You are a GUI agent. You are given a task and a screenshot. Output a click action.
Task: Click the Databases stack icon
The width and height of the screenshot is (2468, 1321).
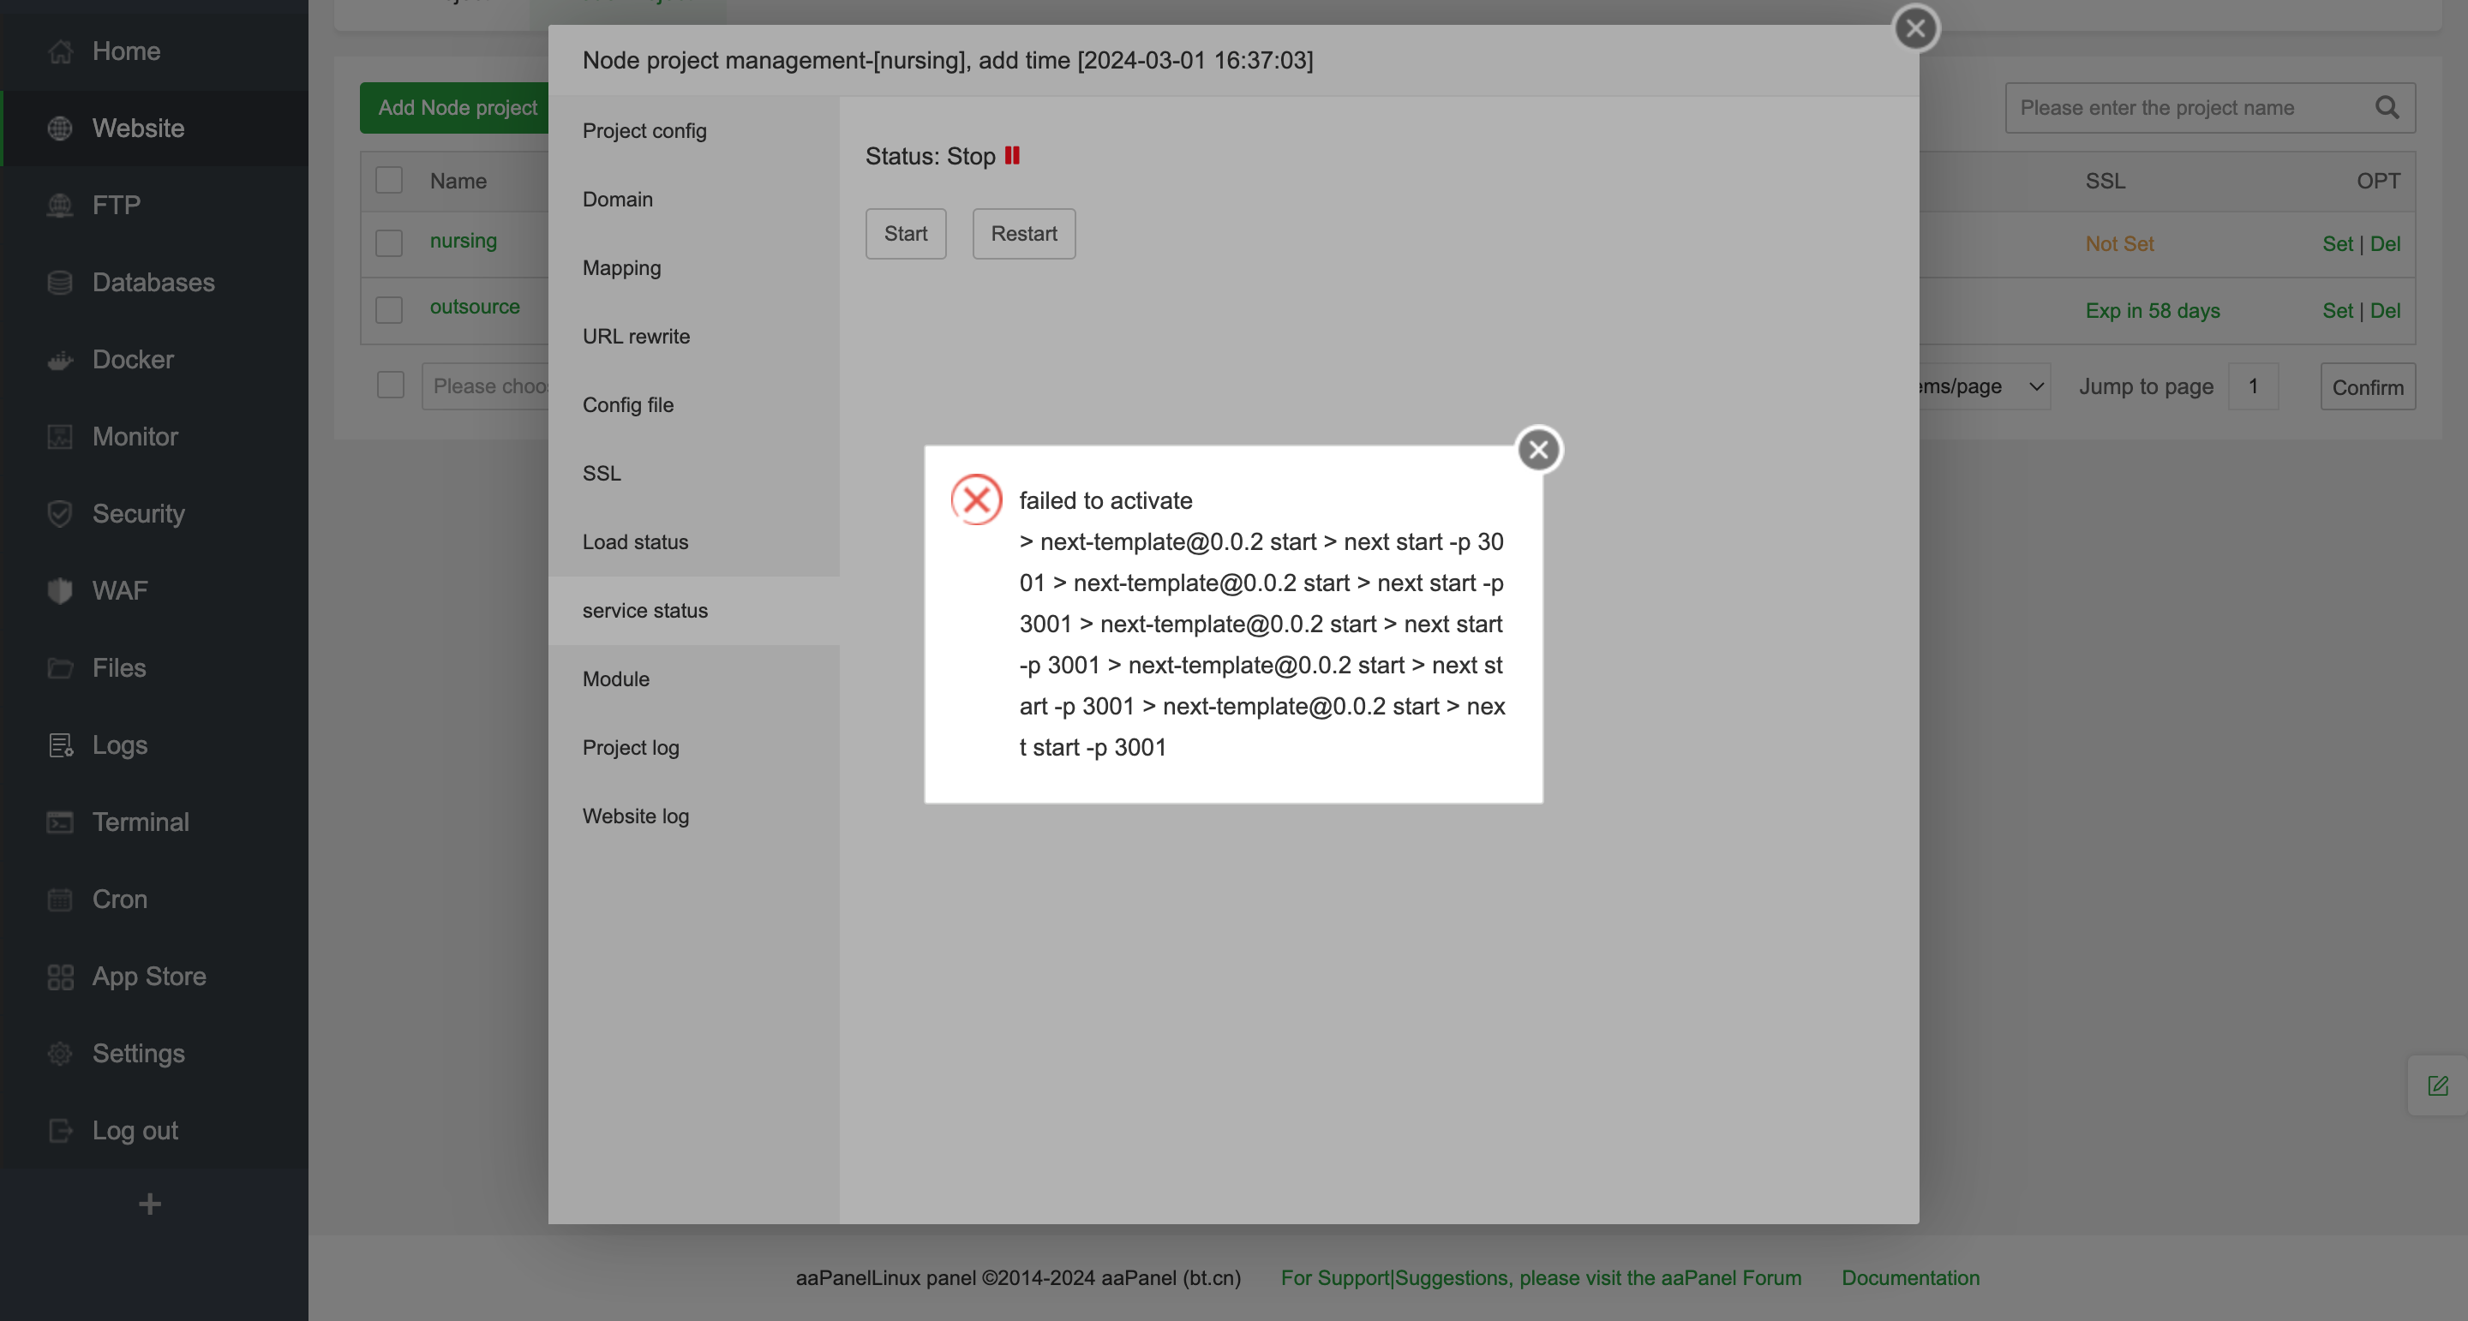59,283
